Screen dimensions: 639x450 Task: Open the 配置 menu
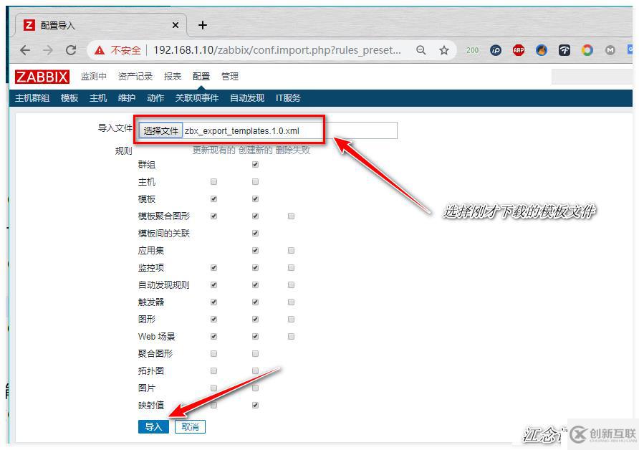201,76
